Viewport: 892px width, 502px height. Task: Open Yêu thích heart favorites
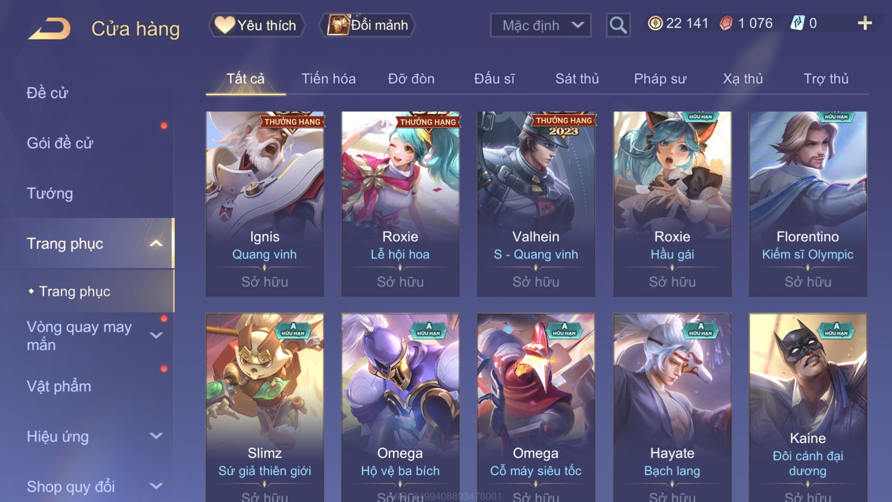257,25
